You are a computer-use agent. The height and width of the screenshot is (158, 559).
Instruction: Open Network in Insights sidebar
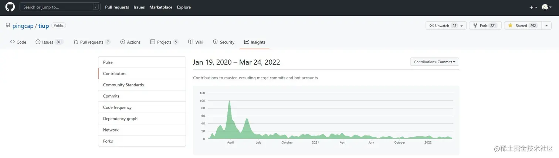[x=142, y=130]
